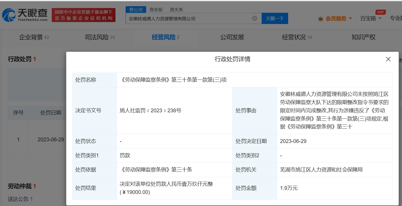Clear the search box with the X icon
The image size is (402, 206).
(254, 18)
